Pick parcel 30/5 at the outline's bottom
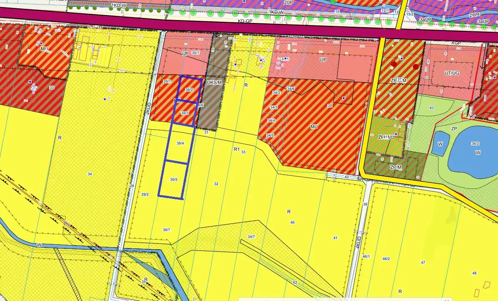Viewport: 498px width, 301px height. tap(174, 180)
